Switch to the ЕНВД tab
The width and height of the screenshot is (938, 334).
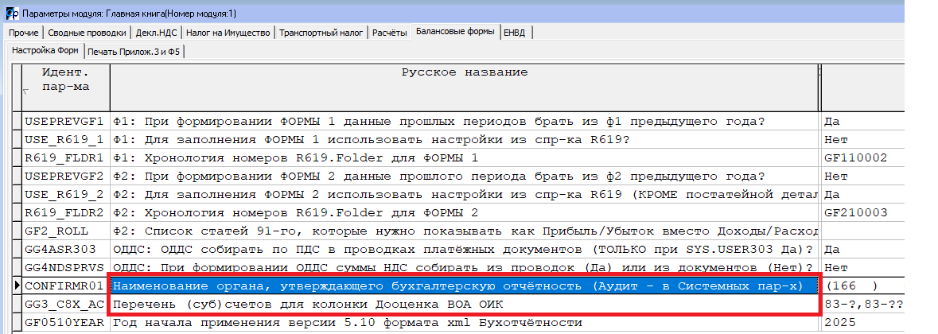click(517, 33)
